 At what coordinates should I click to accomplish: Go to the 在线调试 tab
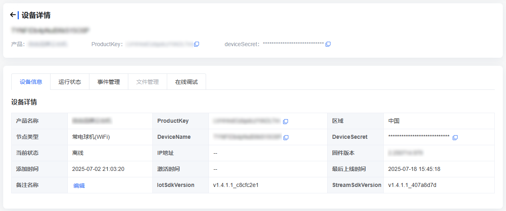[x=186, y=82]
